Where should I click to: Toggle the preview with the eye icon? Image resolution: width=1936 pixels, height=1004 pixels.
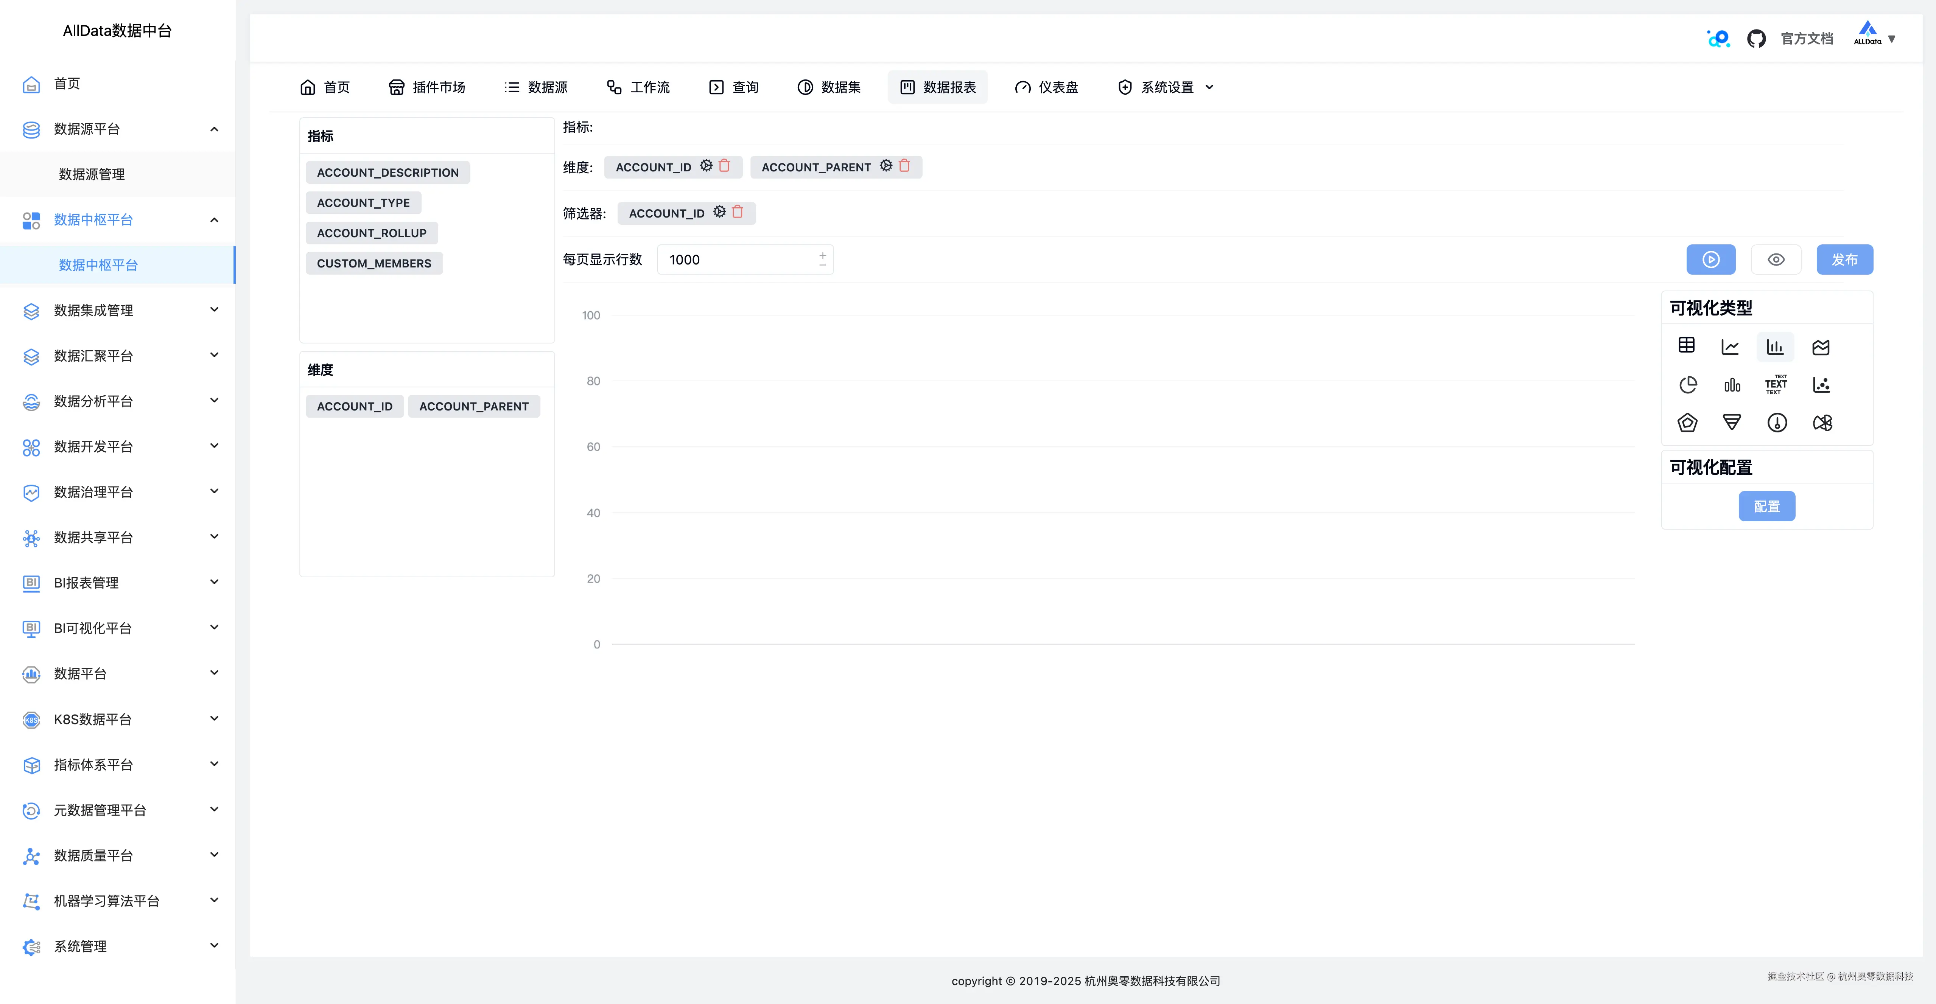(x=1777, y=259)
